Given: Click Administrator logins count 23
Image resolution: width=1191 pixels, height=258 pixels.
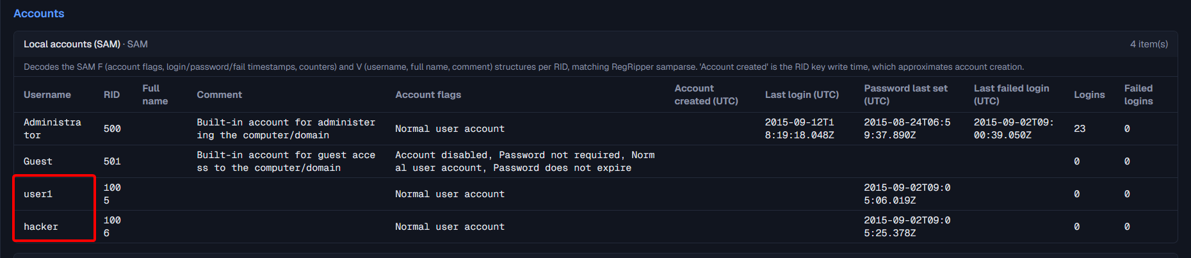Looking at the screenshot, I should pos(1080,129).
